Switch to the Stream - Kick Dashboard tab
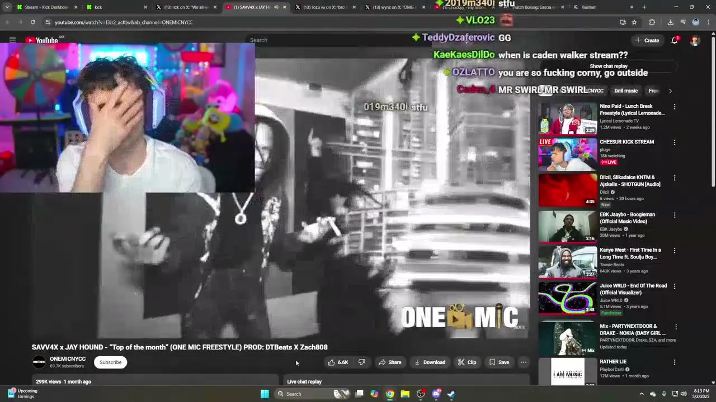This screenshot has height=402, width=716. pyautogui.click(x=47, y=7)
